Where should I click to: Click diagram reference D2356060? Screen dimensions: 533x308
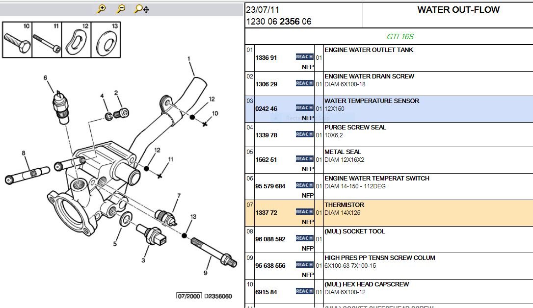click(218, 296)
